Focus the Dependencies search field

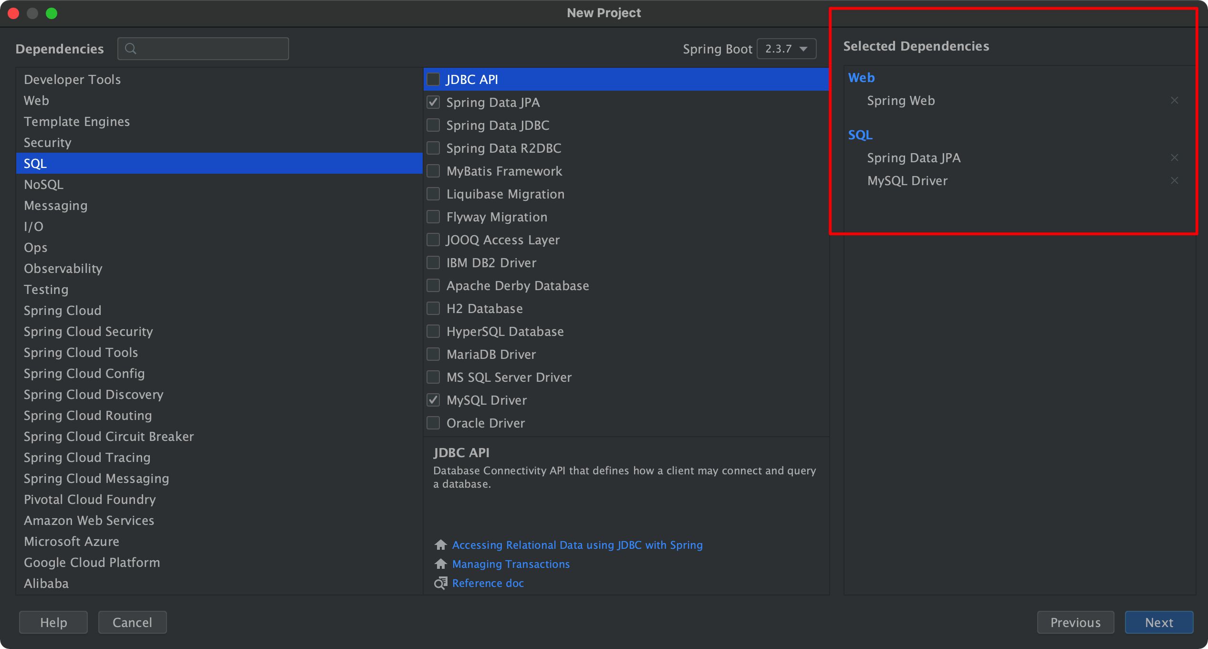(x=210, y=49)
